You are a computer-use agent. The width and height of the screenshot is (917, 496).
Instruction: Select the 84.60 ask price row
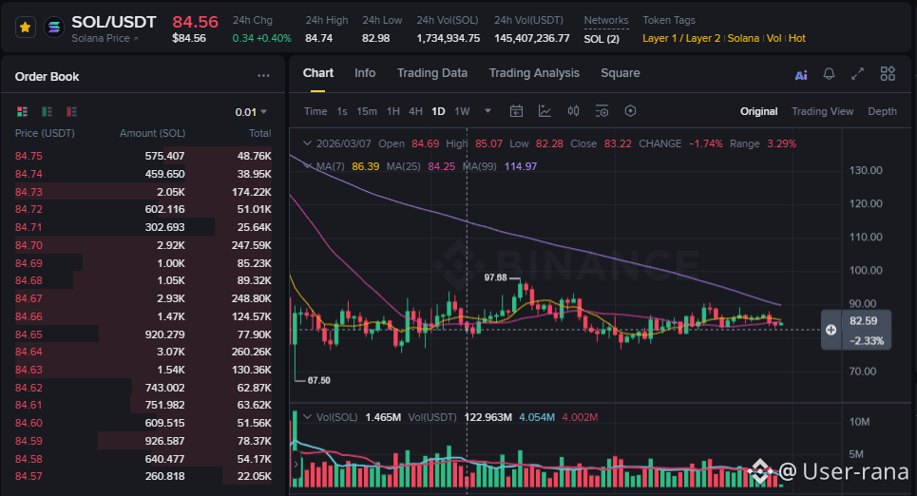click(x=143, y=423)
